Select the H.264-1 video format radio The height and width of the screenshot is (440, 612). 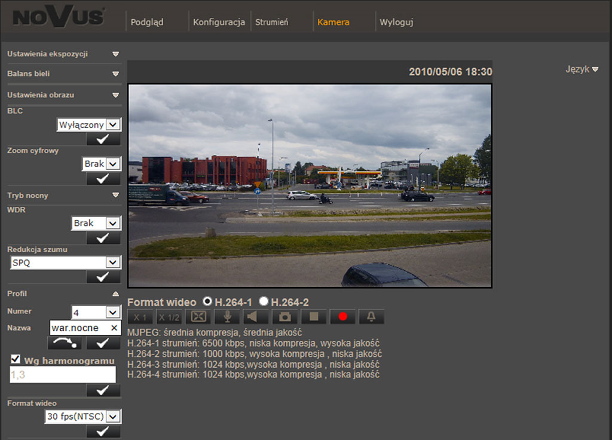207,301
